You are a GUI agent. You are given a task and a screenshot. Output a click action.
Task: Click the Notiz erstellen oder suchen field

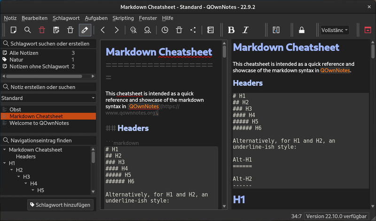48,87
